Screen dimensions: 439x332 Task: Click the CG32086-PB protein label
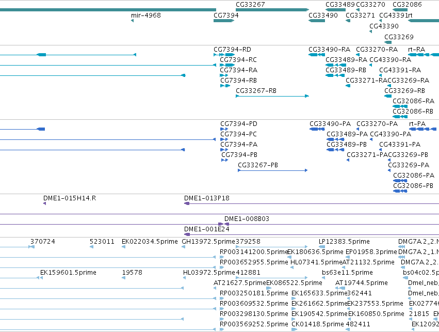click(x=413, y=186)
